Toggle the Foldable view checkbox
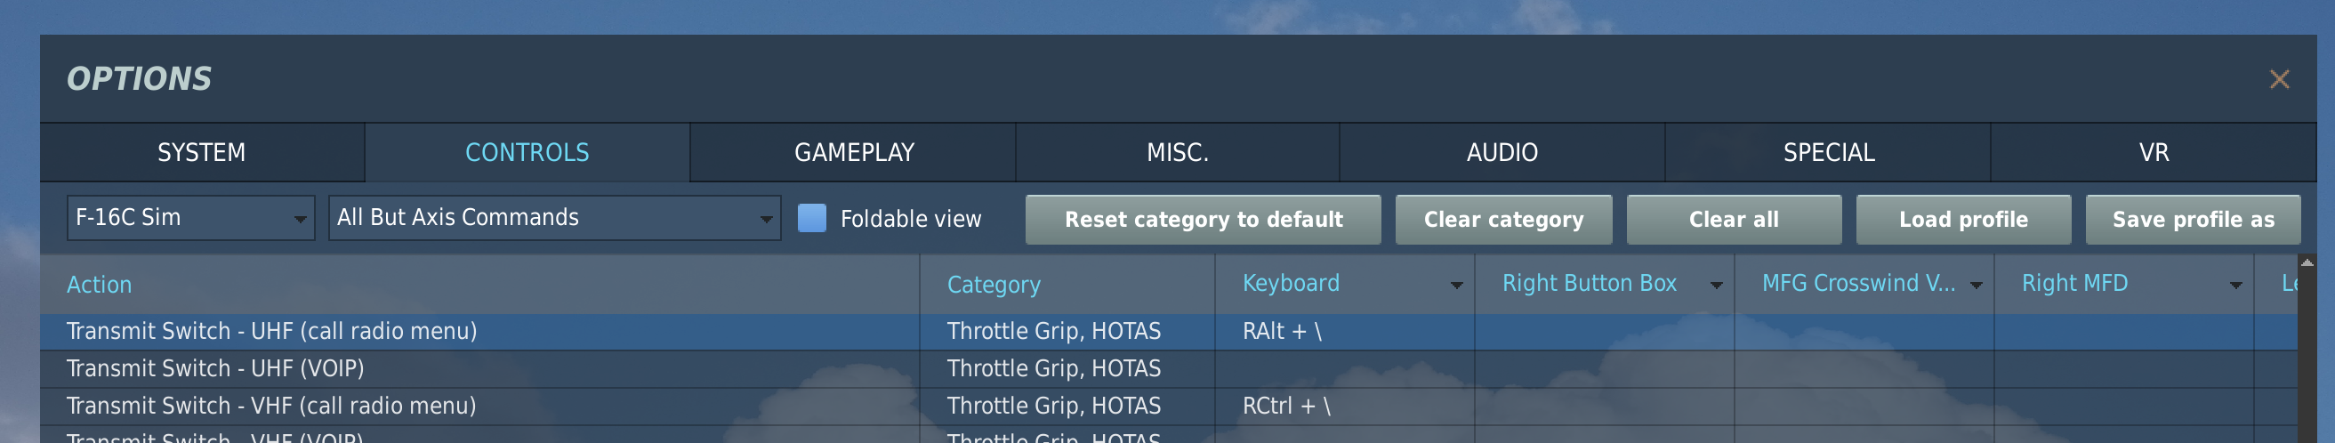Viewport: 2335px width, 443px height. [811, 218]
